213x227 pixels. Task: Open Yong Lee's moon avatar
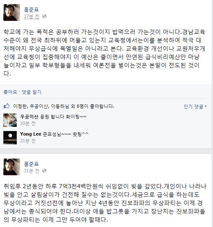[10, 138]
